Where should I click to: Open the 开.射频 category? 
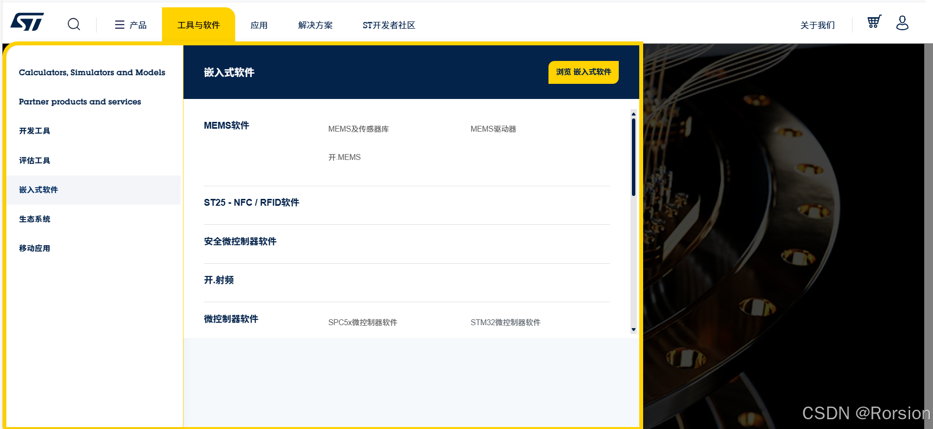pos(219,280)
